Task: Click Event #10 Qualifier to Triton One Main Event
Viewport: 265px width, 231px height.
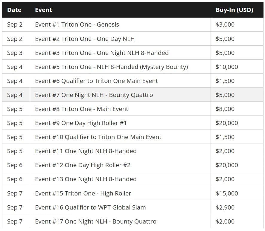Action: (x=98, y=137)
